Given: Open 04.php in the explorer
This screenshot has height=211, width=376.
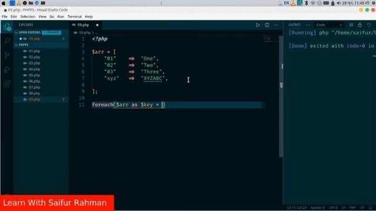Looking at the screenshot, I should (34, 69).
